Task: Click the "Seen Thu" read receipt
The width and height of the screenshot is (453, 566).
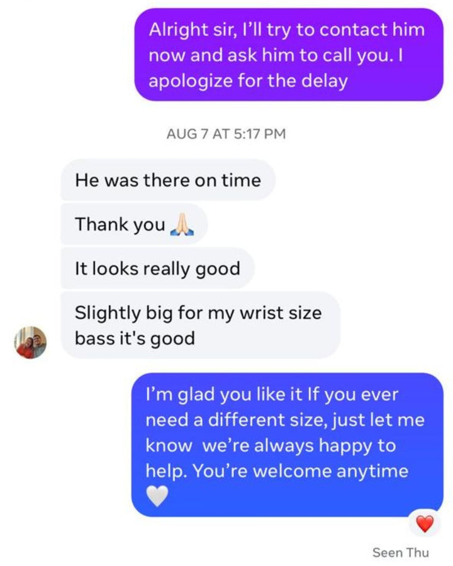Action: pos(401,552)
